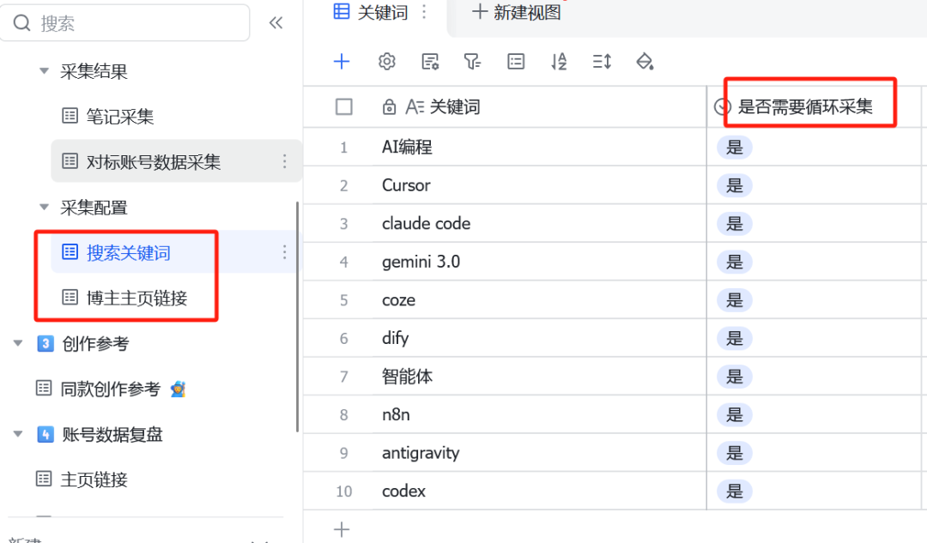Toggle select-all rows checkbox
Screen dimensions: 927x543
tap(344, 107)
